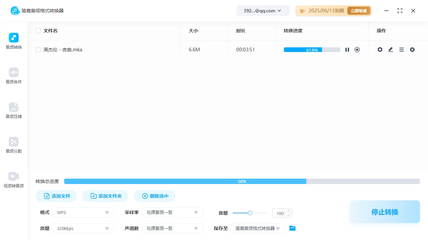
Task: Click the 67.8% file progress bar
Action: click(312, 50)
